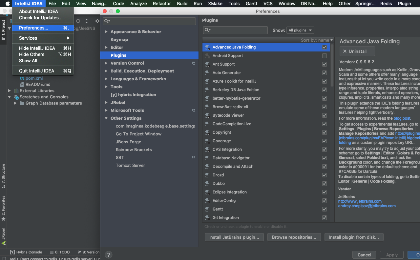
Task: Toggle the Berkeley DB Java Edition checkbox
Action: pos(325,90)
